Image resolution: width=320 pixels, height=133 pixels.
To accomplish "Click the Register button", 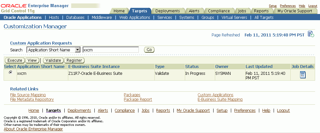I will [74, 60].
